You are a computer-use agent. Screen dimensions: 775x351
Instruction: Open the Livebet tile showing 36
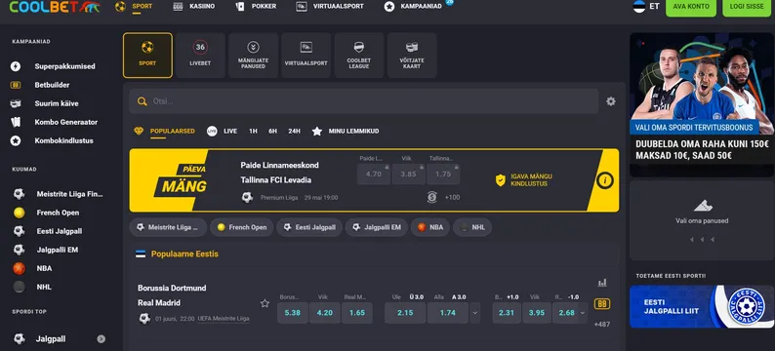click(200, 56)
